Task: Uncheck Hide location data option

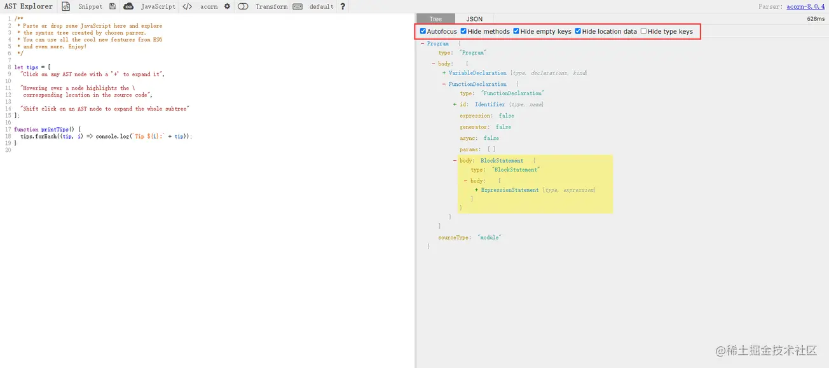Action: point(579,31)
